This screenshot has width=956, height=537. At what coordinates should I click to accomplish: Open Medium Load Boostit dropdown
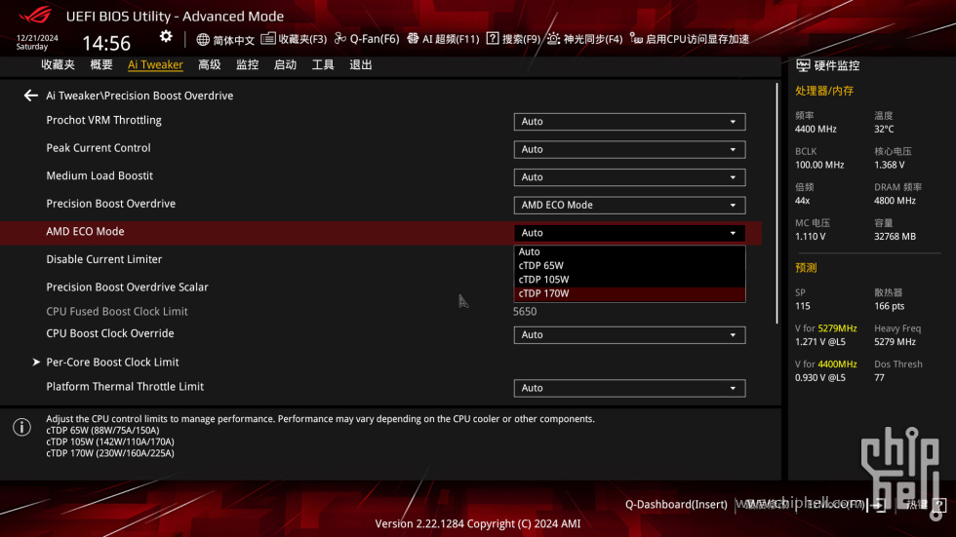tap(629, 177)
